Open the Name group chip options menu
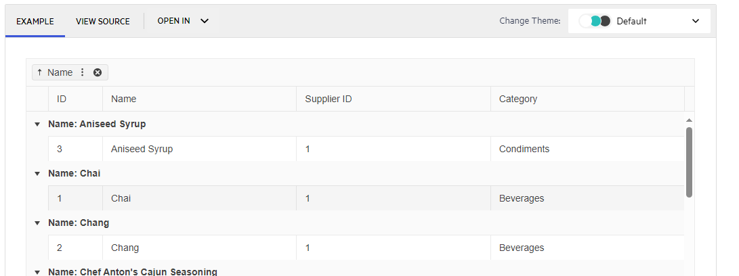Image resolution: width=739 pixels, height=276 pixels. [x=83, y=72]
